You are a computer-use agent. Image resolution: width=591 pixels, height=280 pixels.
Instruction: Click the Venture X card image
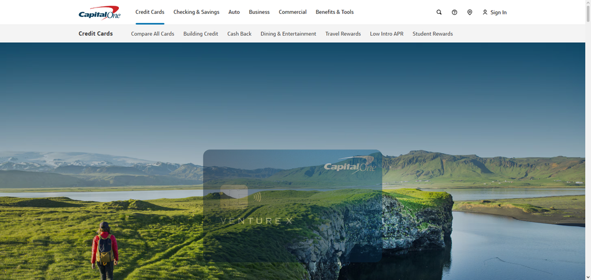click(x=293, y=206)
